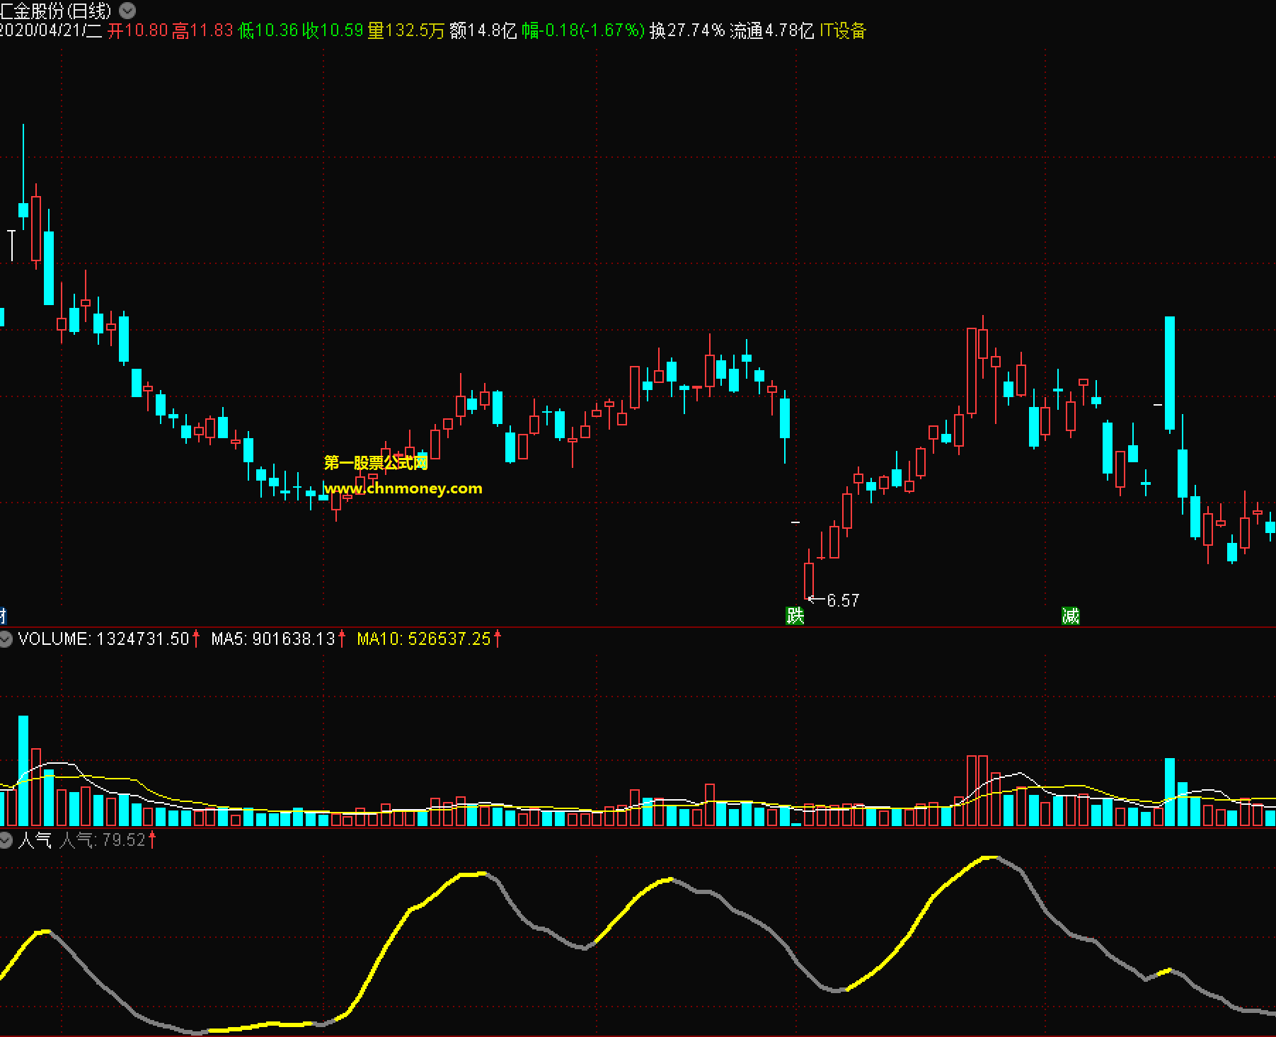The width and height of the screenshot is (1276, 1037).
Task: Expand the VOLUME indicator dropdown arrow
Action: (x=6, y=639)
